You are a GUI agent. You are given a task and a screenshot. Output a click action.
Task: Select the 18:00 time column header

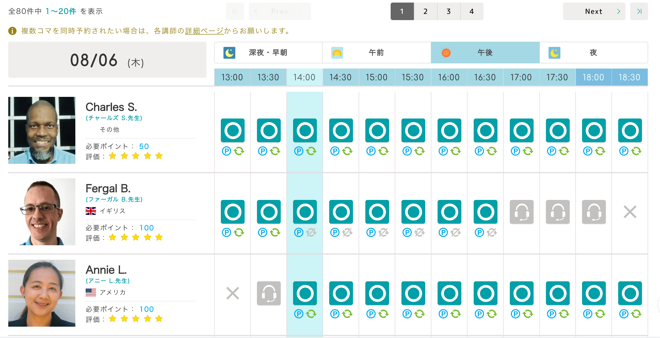click(x=593, y=77)
